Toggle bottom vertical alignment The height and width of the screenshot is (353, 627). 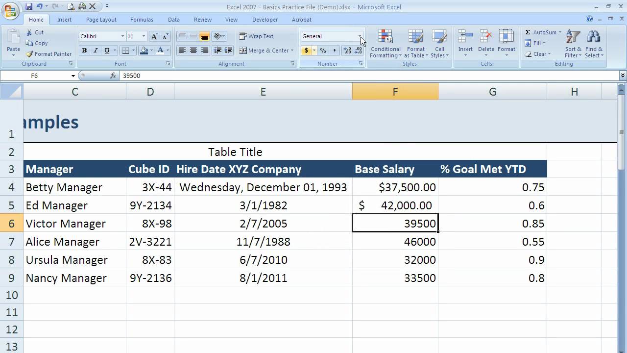(205, 36)
